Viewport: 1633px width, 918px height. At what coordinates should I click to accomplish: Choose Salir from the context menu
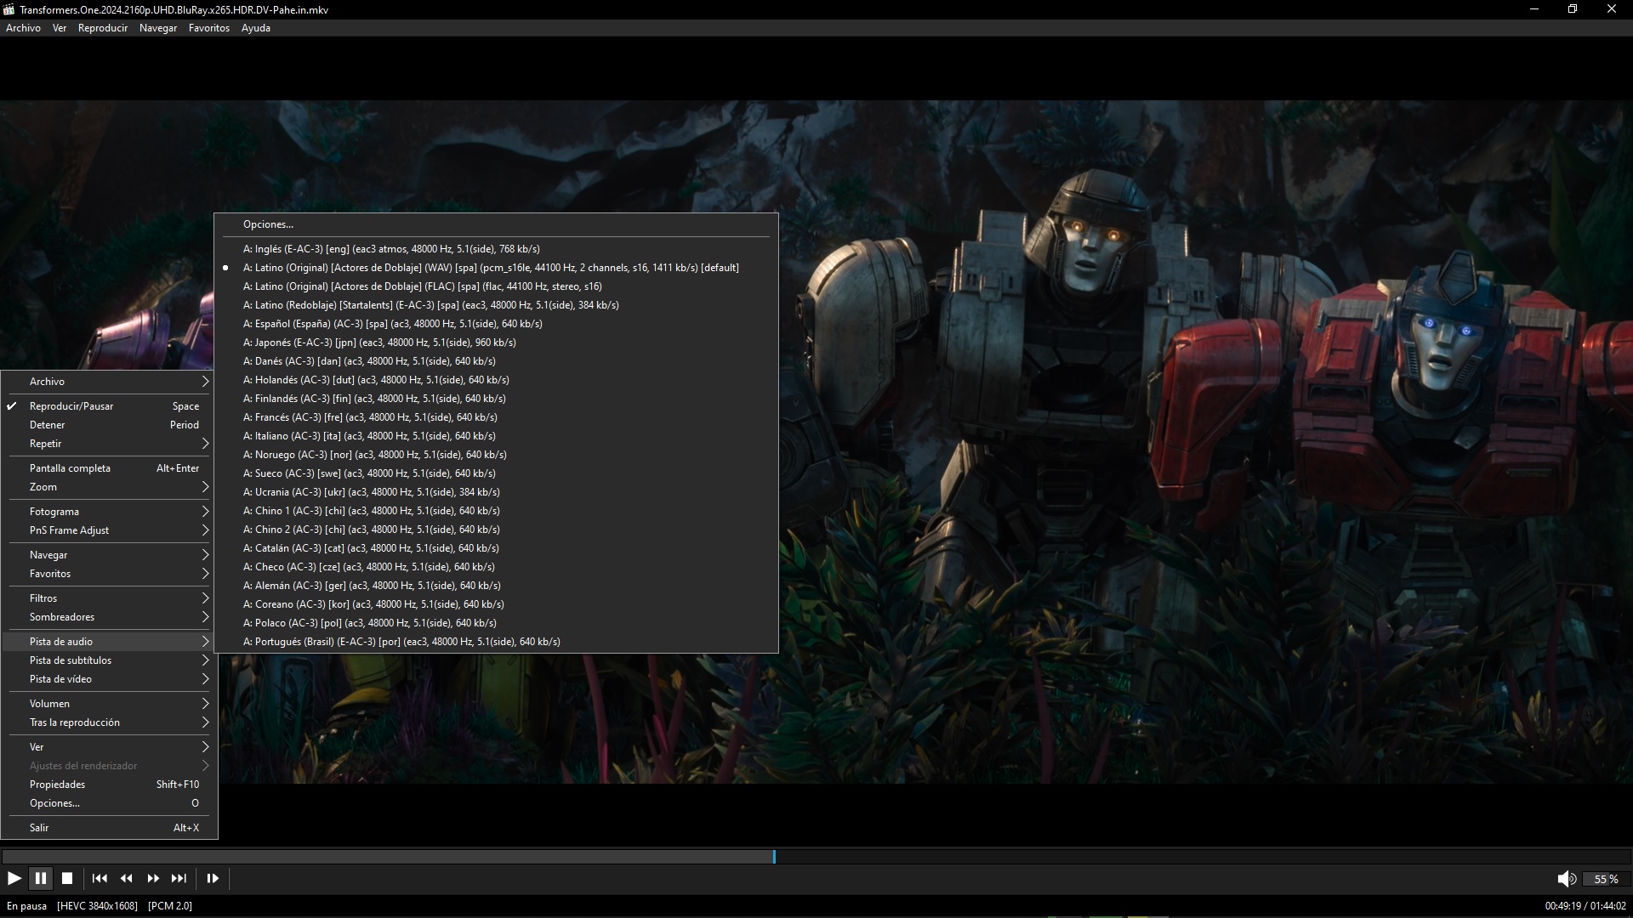[x=109, y=828]
